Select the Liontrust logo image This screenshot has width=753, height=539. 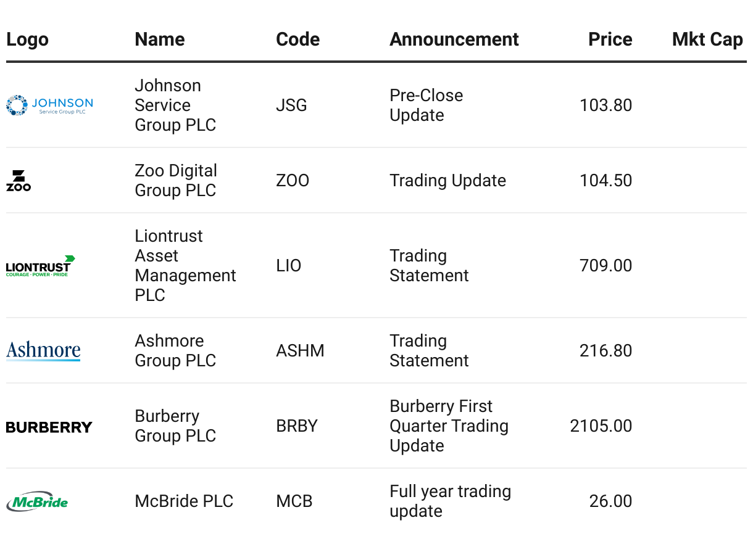pyautogui.click(x=41, y=266)
